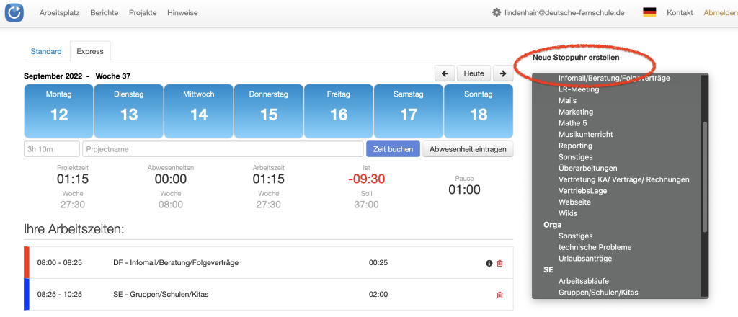Screen dimensions: 738x317
Task: Go to next week with right arrow
Action: [x=503, y=73]
